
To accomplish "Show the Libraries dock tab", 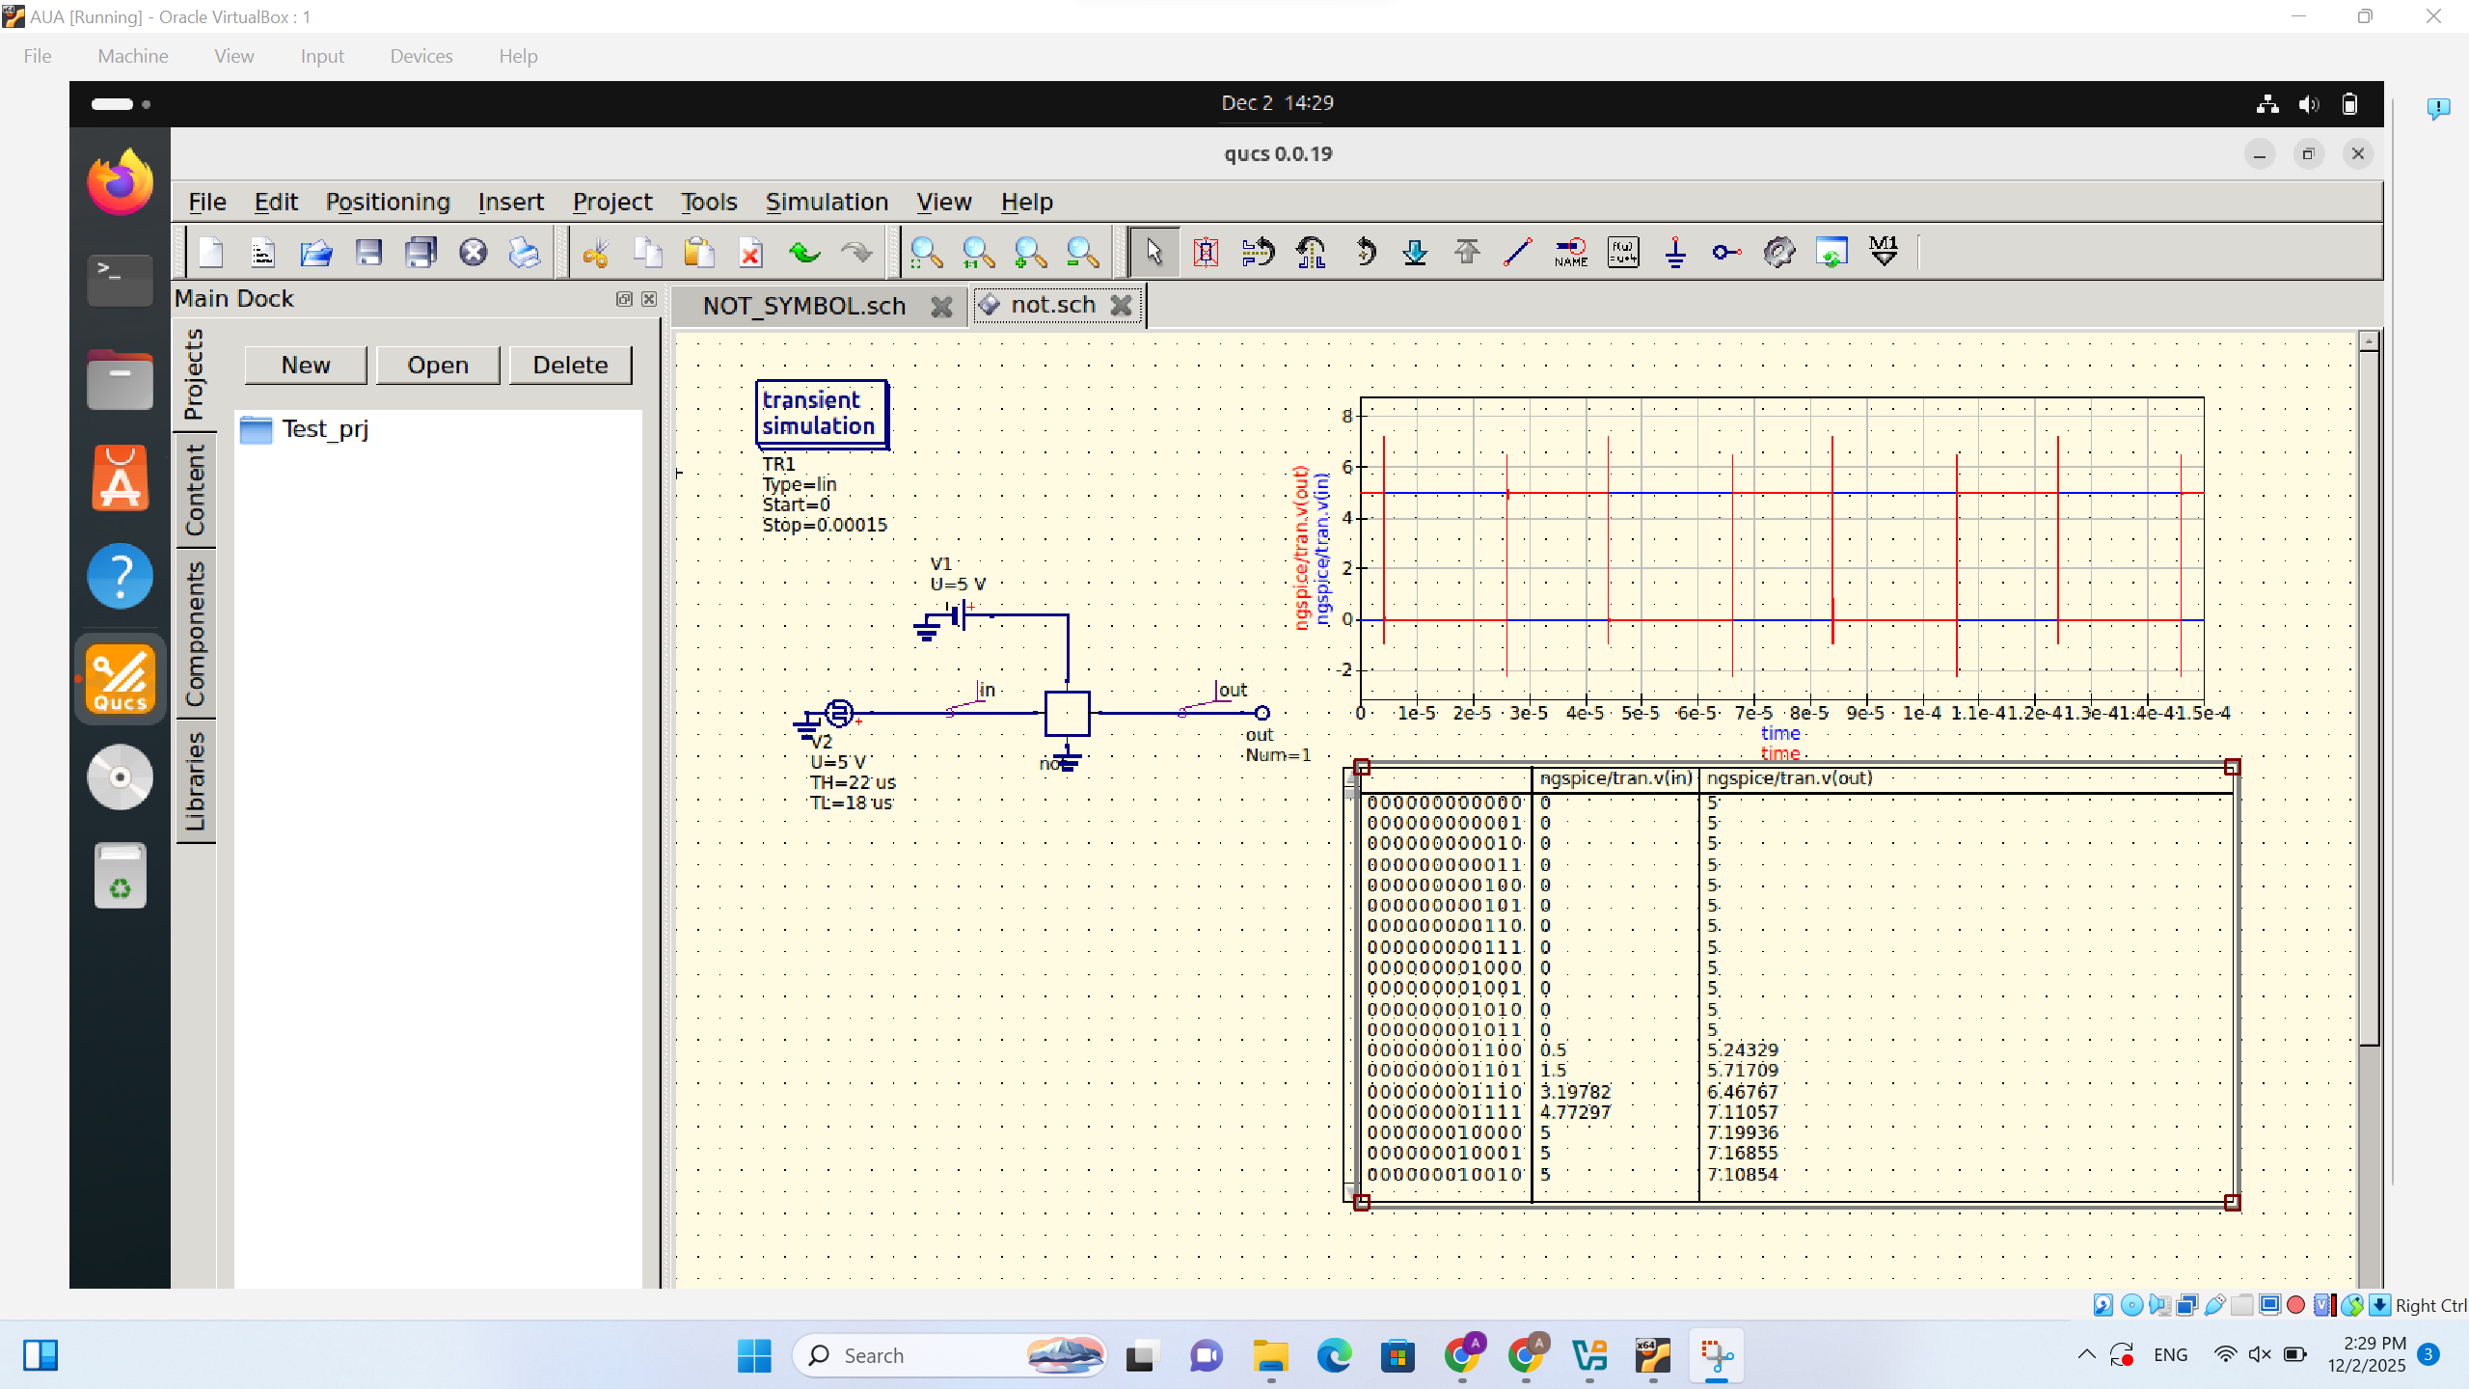I will (x=195, y=781).
